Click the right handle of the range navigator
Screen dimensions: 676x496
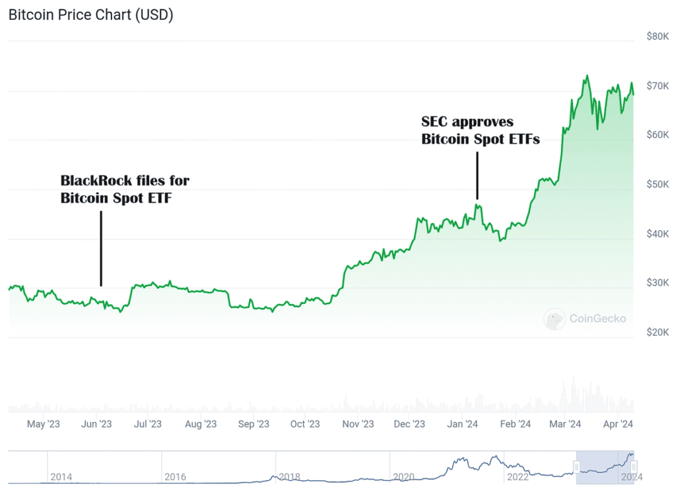pyautogui.click(x=633, y=468)
